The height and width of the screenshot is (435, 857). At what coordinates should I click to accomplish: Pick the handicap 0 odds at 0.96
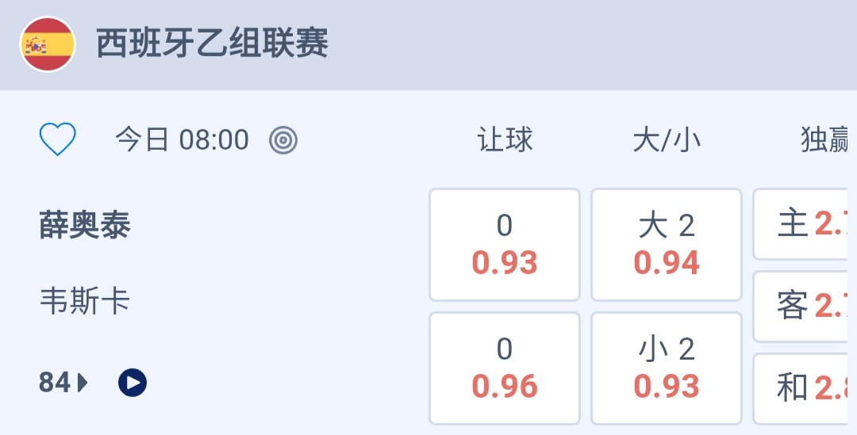(x=505, y=368)
